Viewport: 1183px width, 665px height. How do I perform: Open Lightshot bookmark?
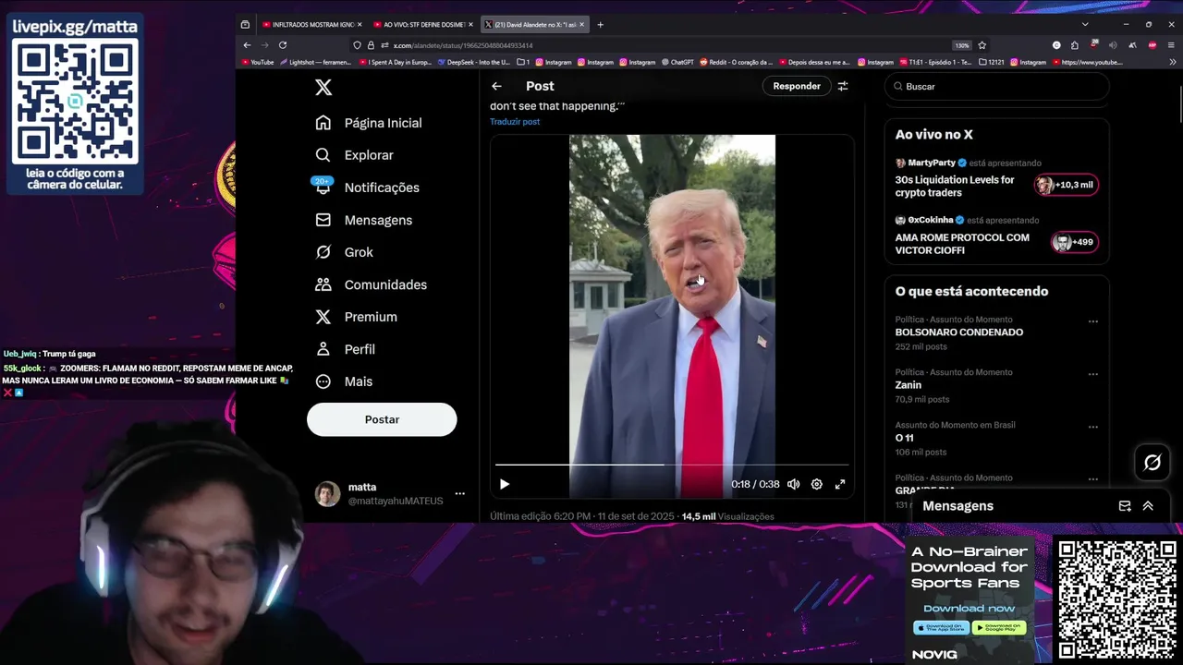[315, 62]
